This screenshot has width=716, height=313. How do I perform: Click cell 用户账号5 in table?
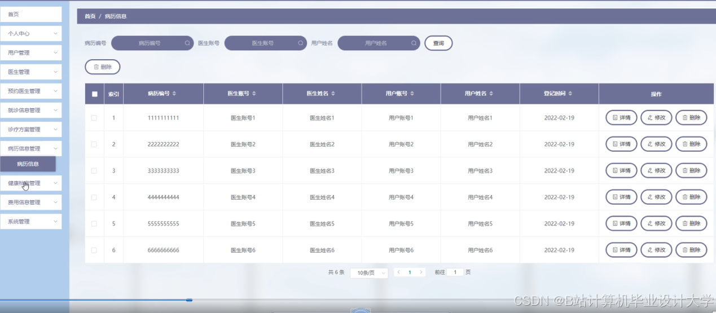pos(401,224)
